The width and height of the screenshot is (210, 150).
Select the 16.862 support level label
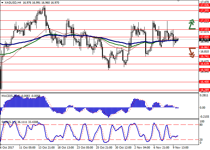tap(204, 47)
